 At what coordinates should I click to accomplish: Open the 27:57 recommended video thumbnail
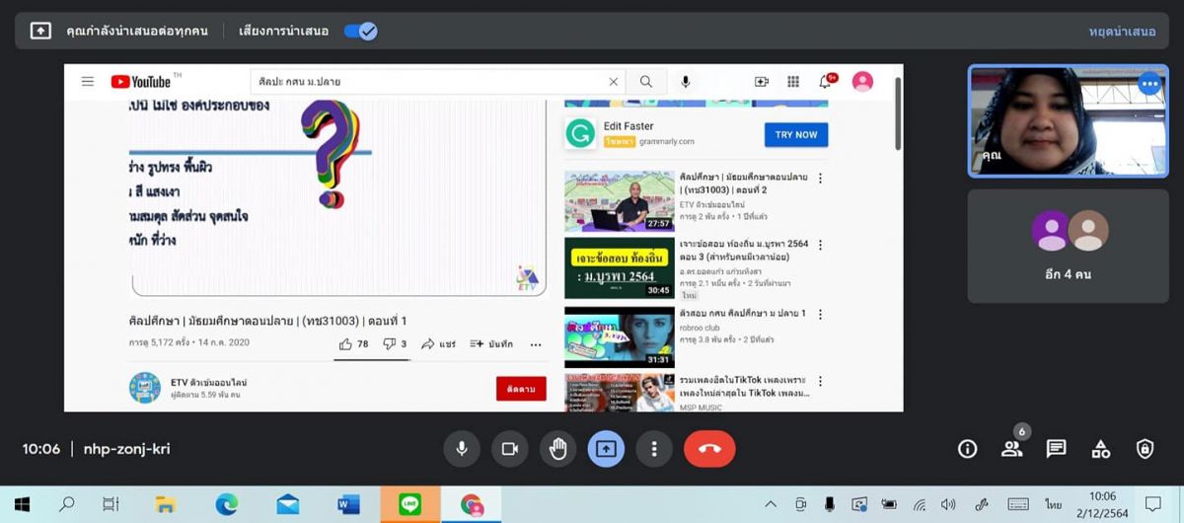click(x=618, y=201)
